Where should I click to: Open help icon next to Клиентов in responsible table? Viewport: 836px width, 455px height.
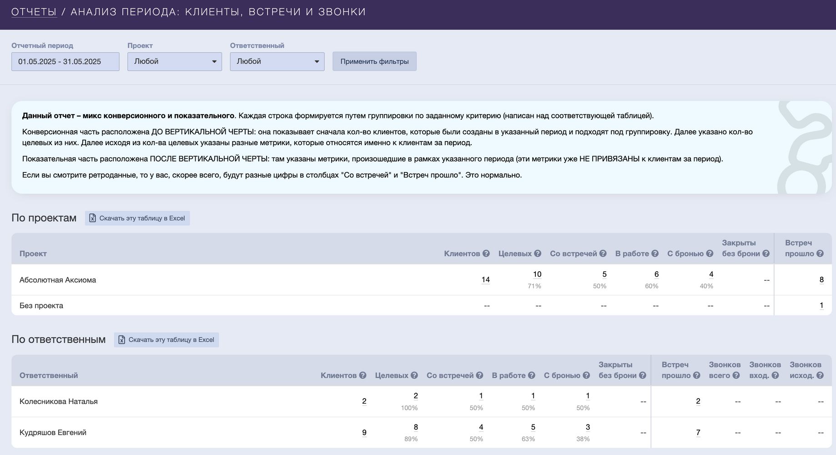[x=363, y=375]
